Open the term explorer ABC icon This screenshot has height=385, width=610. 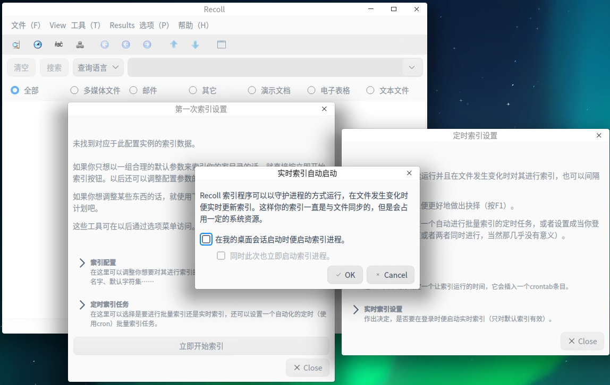pyautogui.click(x=59, y=45)
